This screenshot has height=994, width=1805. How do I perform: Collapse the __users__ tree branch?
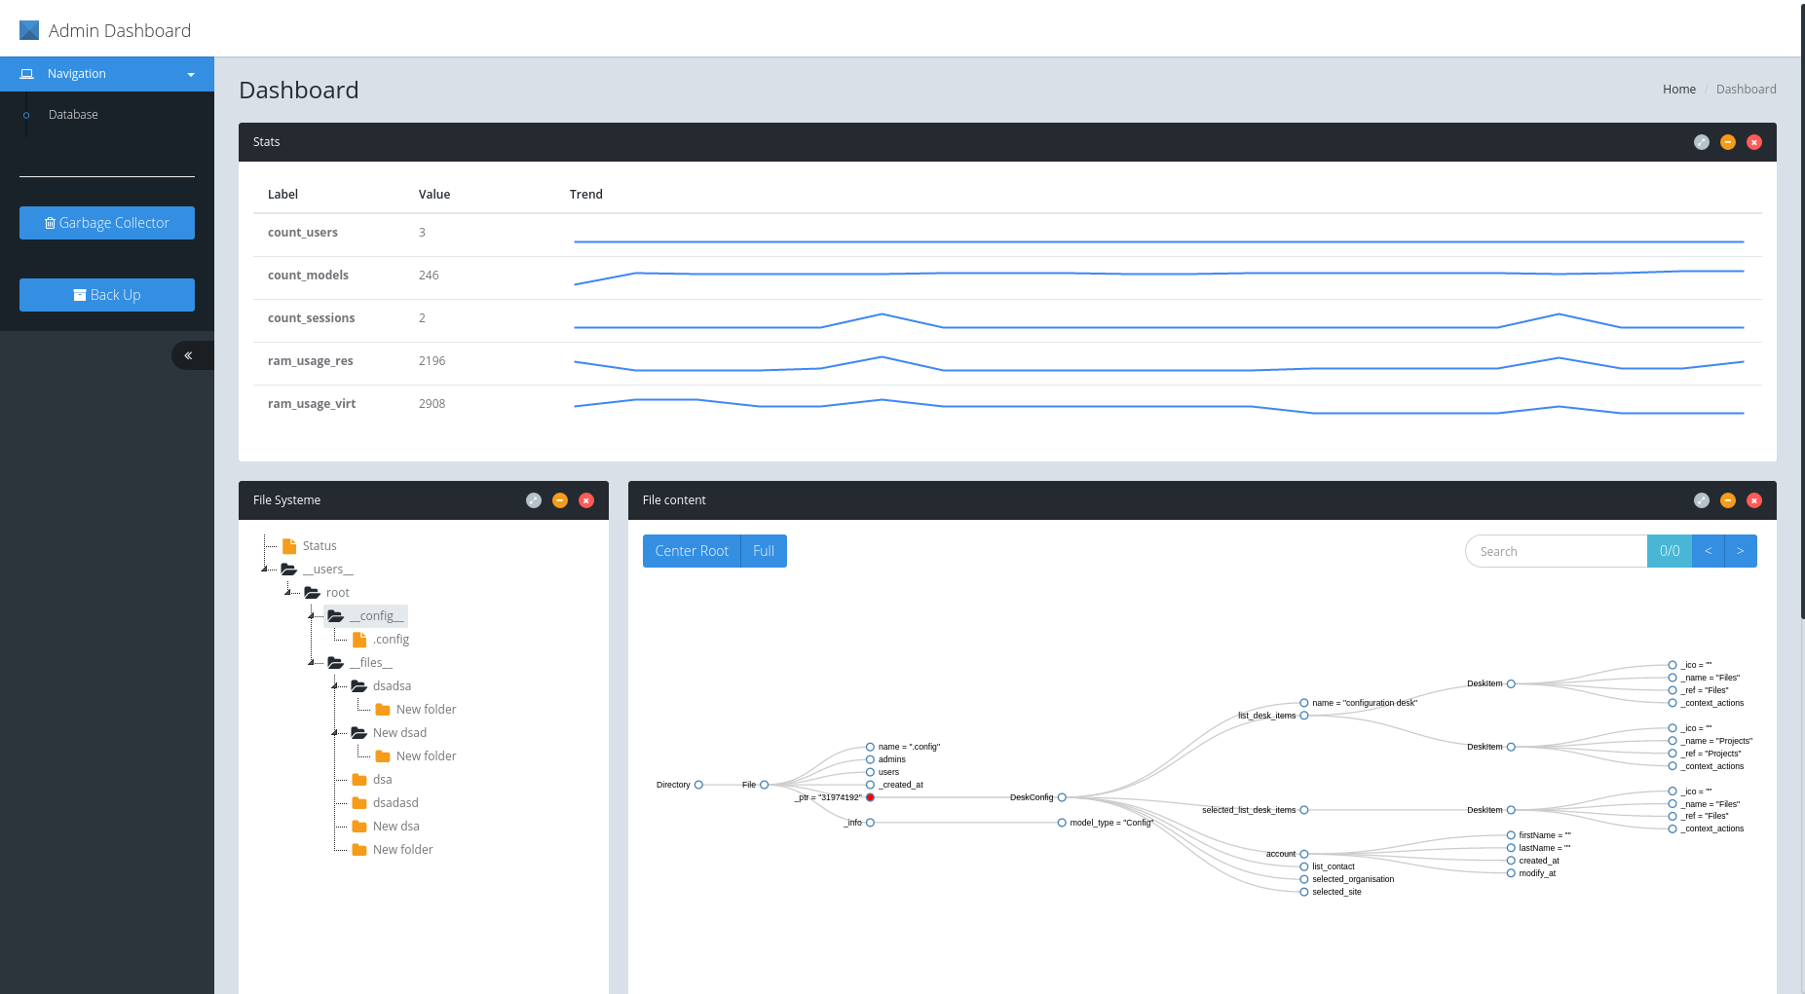265,569
